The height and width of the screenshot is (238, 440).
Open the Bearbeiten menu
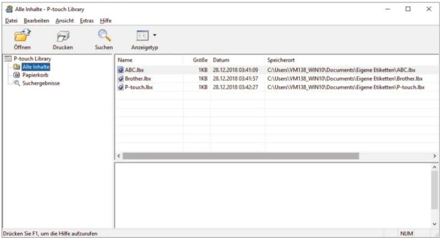coord(36,21)
